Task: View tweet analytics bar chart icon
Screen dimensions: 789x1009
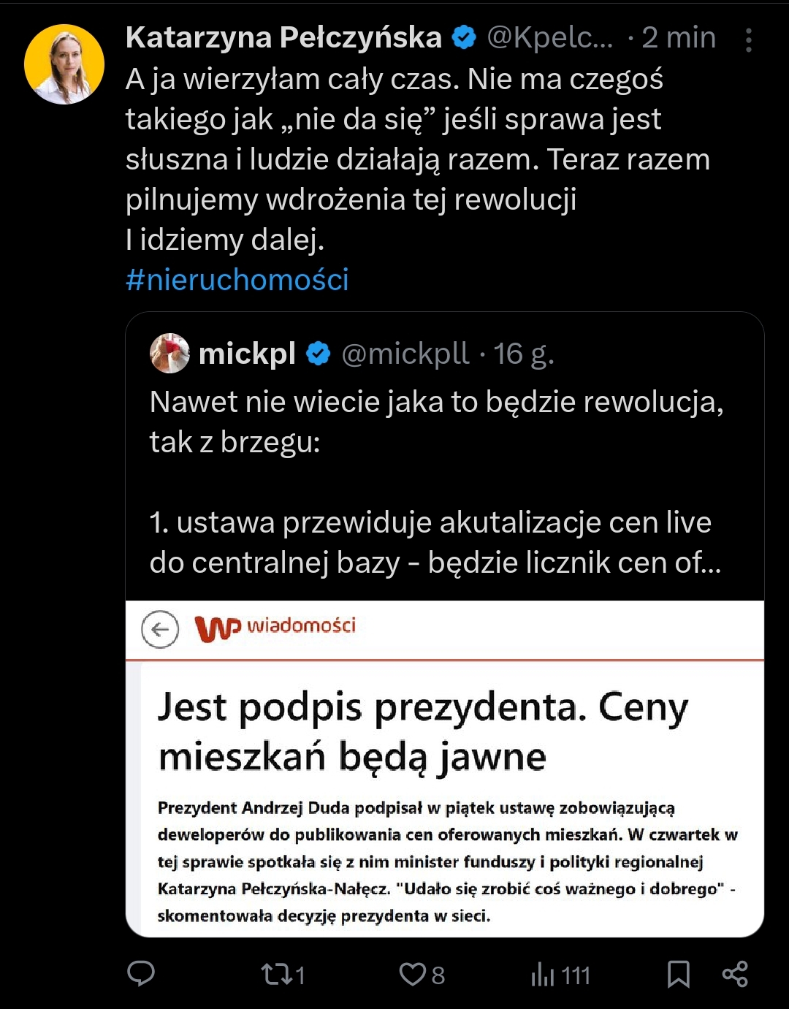Action: pyautogui.click(x=544, y=974)
